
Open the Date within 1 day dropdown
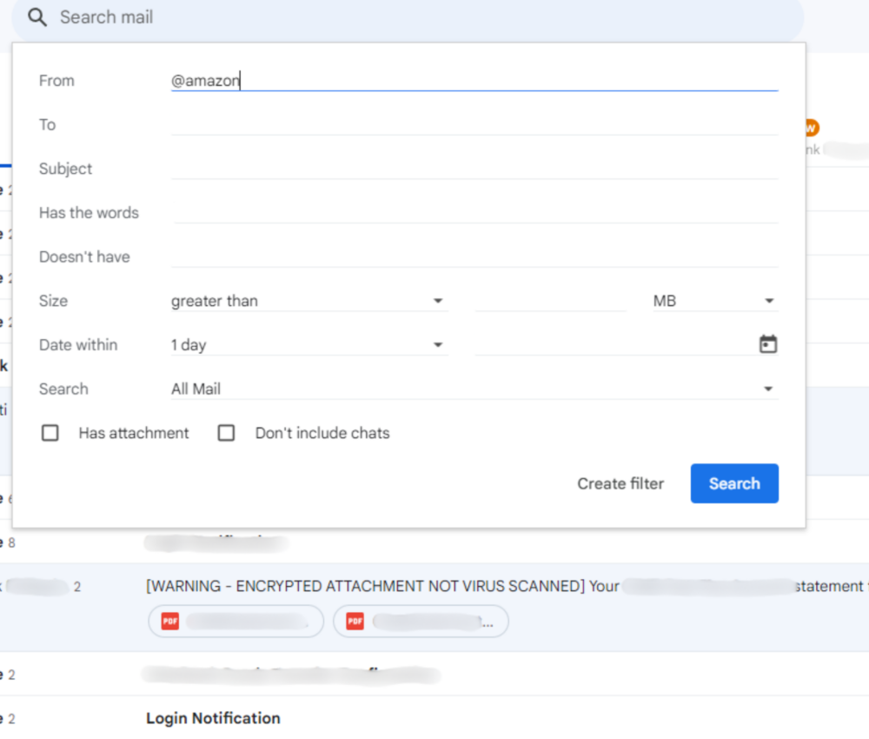pyautogui.click(x=304, y=344)
